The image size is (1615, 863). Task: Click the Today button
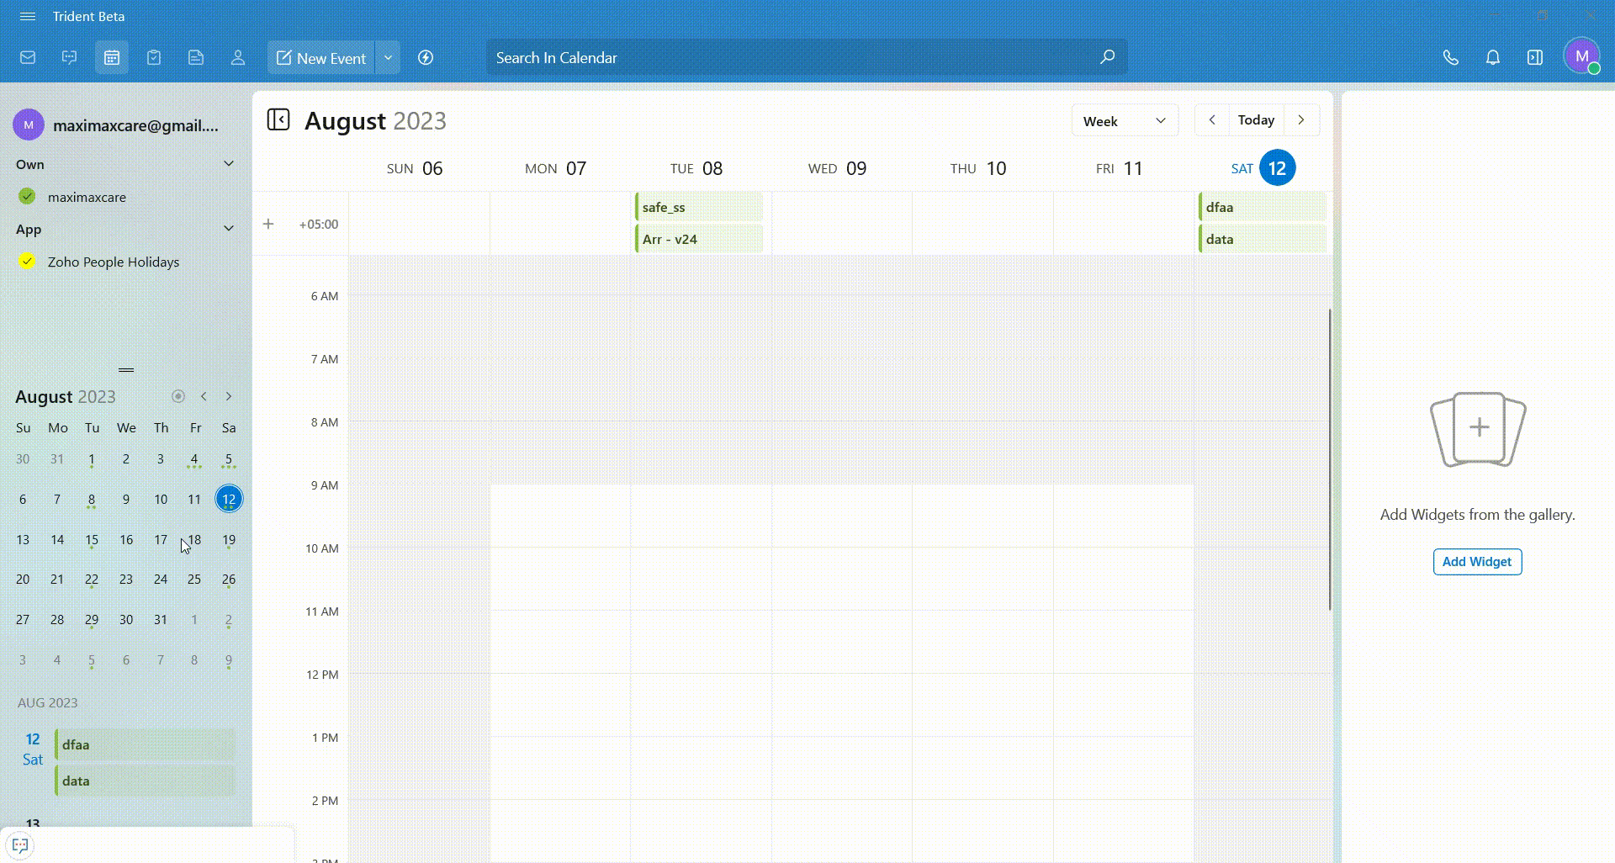[1256, 120]
